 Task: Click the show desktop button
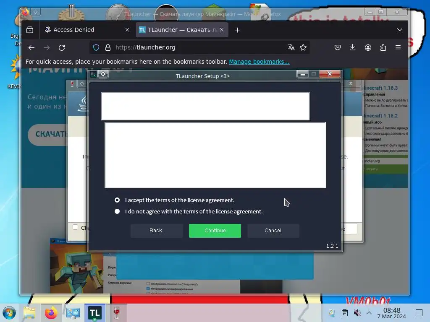(419, 313)
